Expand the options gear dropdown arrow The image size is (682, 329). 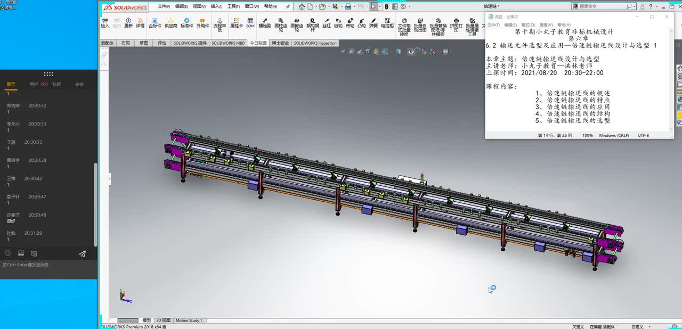pyautogui.click(x=409, y=6)
